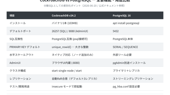This screenshot has width=170, height=95.
Task: Select the デフォルトポート row label
Action: [x=20, y=31]
